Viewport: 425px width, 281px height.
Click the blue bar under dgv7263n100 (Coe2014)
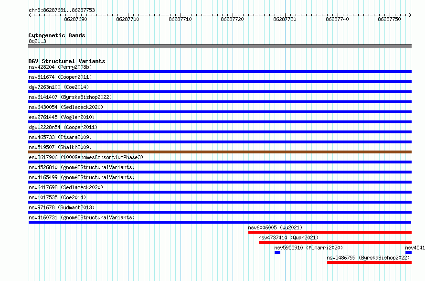click(220, 92)
